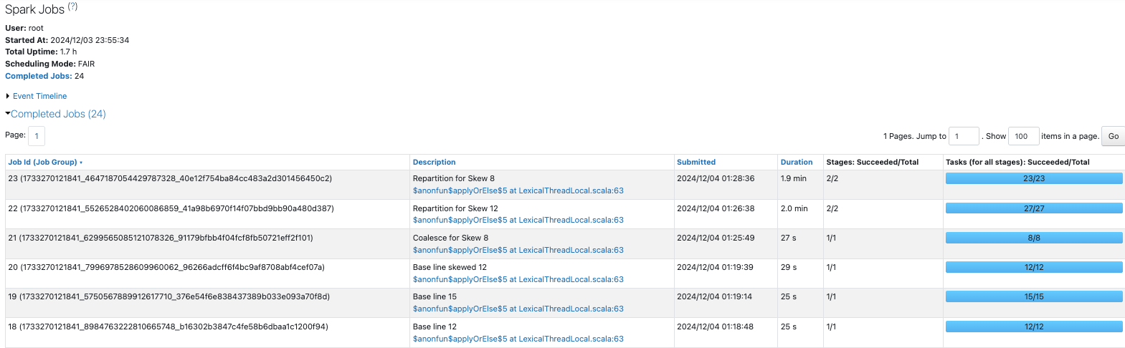Click description text 'Coalesce for Skew 8'

pyautogui.click(x=450, y=238)
